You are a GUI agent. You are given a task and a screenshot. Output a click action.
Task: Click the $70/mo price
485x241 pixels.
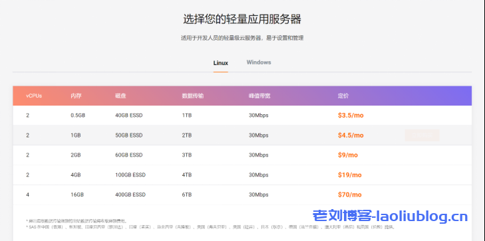coord(349,195)
